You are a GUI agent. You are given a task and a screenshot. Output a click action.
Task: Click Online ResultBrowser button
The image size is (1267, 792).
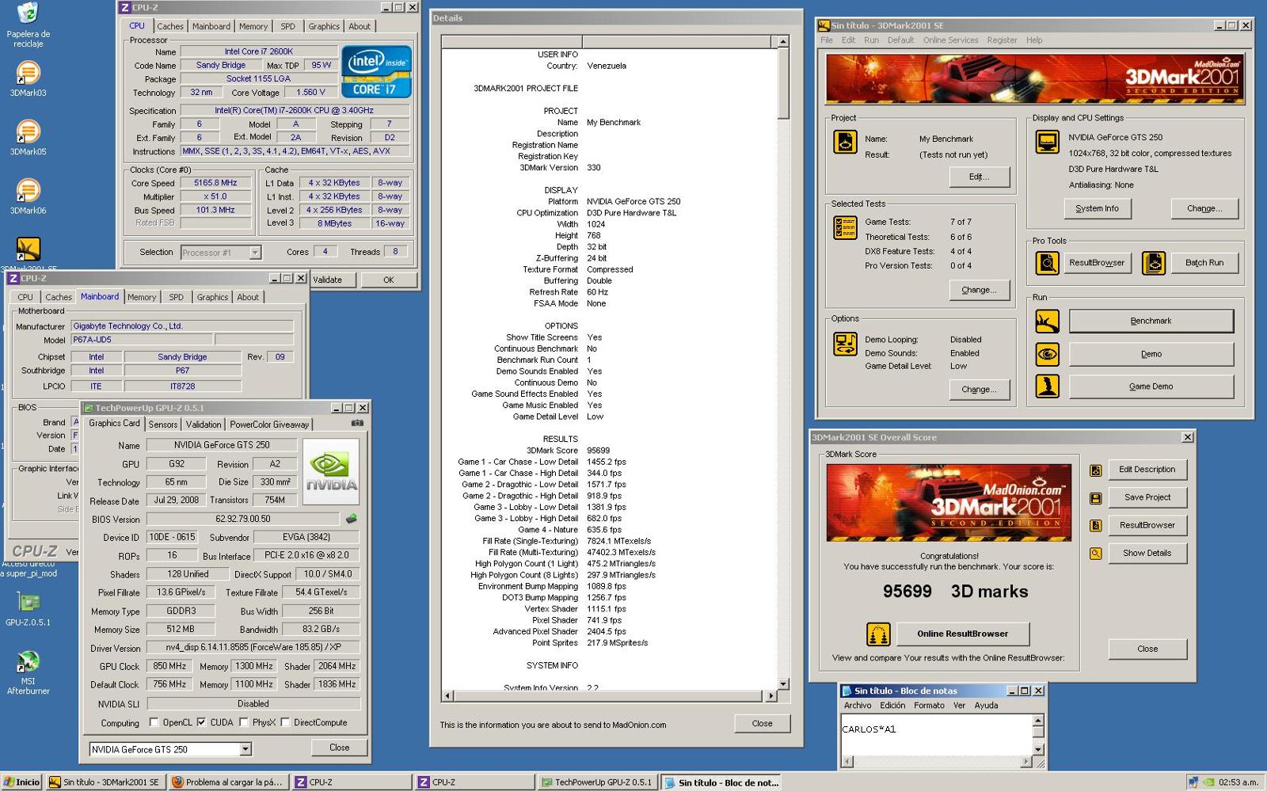point(962,634)
